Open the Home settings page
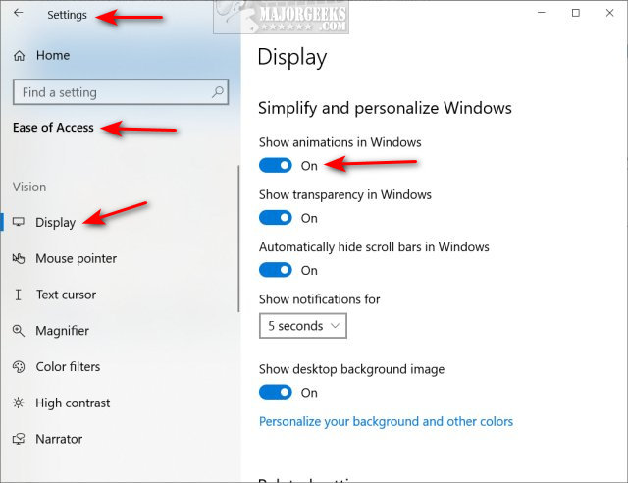Screen dimensions: 628x483 53,55
